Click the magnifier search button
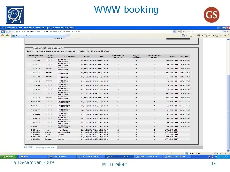 pyautogui.click(x=225, y=32)
